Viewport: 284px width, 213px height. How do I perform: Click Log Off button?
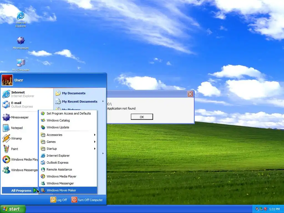coord(59,200)
